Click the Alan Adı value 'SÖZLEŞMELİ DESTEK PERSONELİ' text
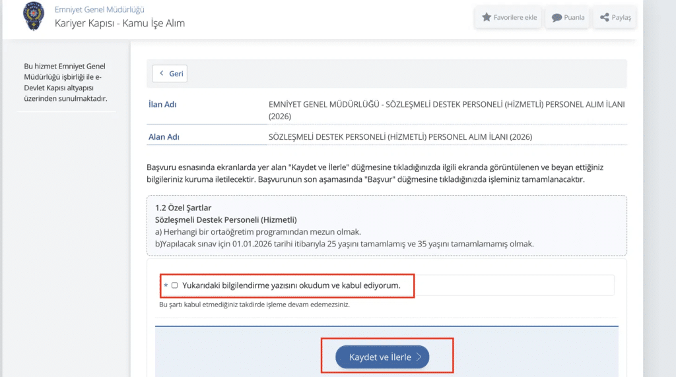676x377 pixels. click(401, 137)
